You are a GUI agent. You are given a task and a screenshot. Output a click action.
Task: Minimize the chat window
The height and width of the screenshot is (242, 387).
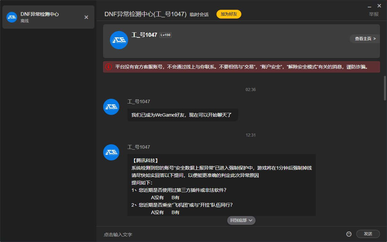pyautogui.click(x=369, y=6)
